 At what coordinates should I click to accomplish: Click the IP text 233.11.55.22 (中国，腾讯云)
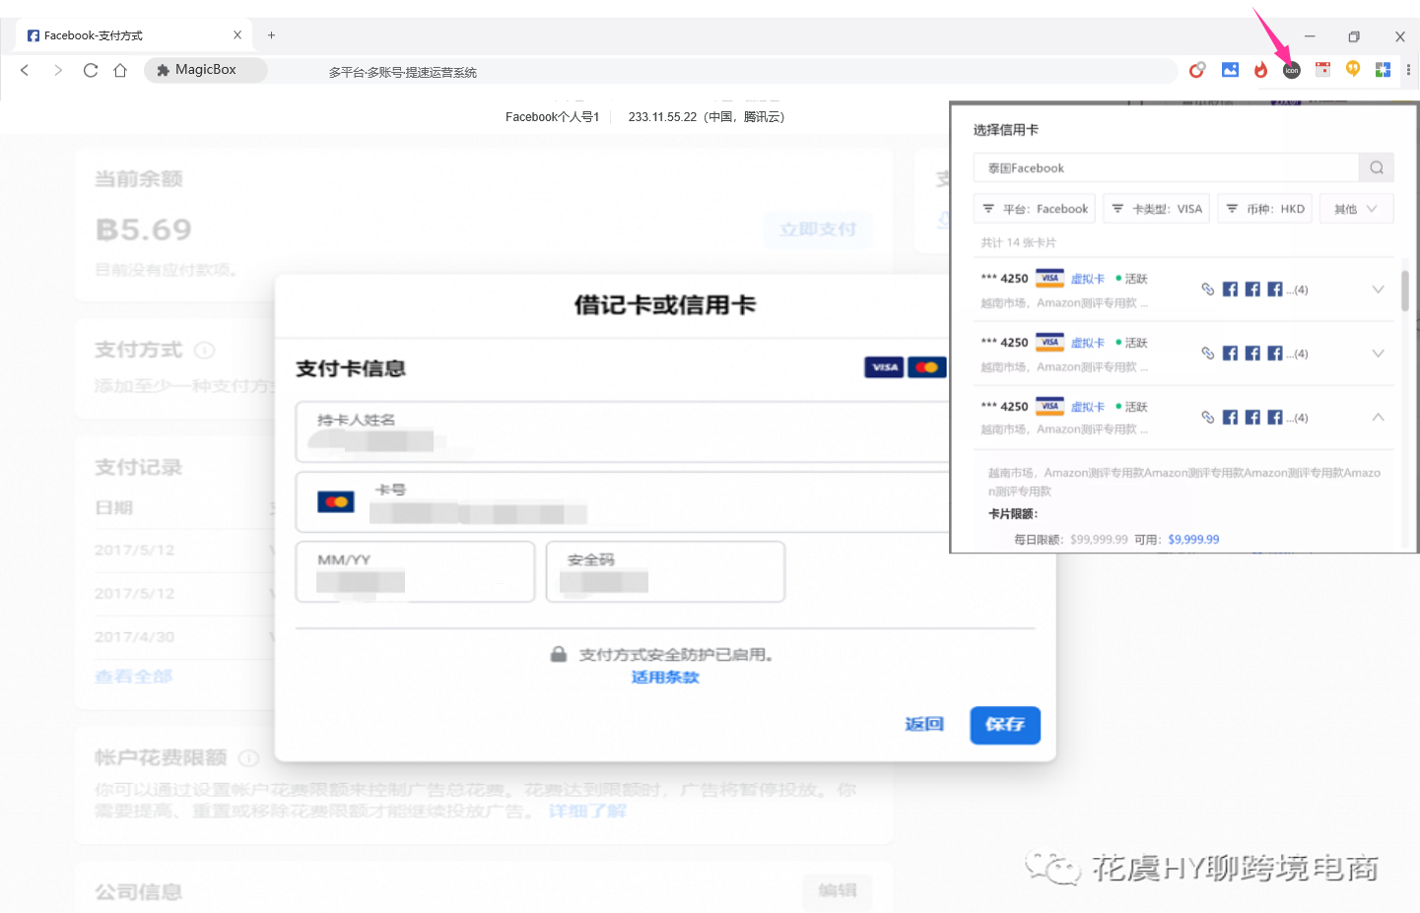pos(707,117)
